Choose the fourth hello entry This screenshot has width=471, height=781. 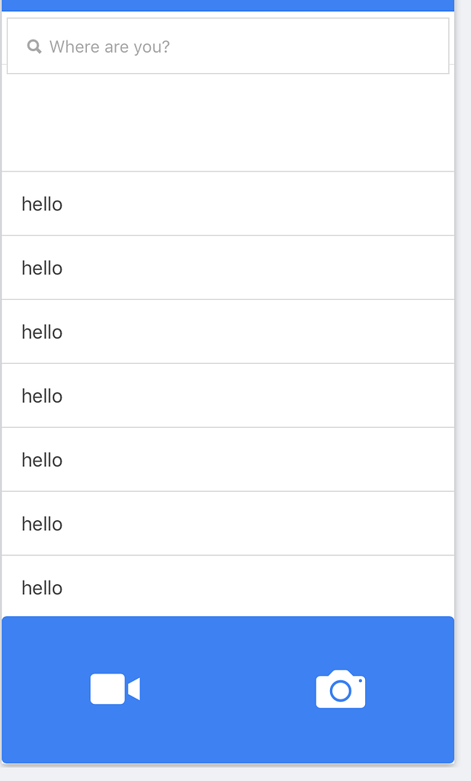(x=228, y=396)
